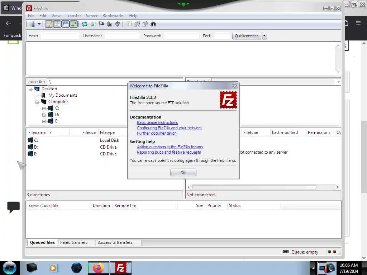This screenshot has width=367, height=275.
Task: Switch to the Failed transfers tab
Action: 76,243
